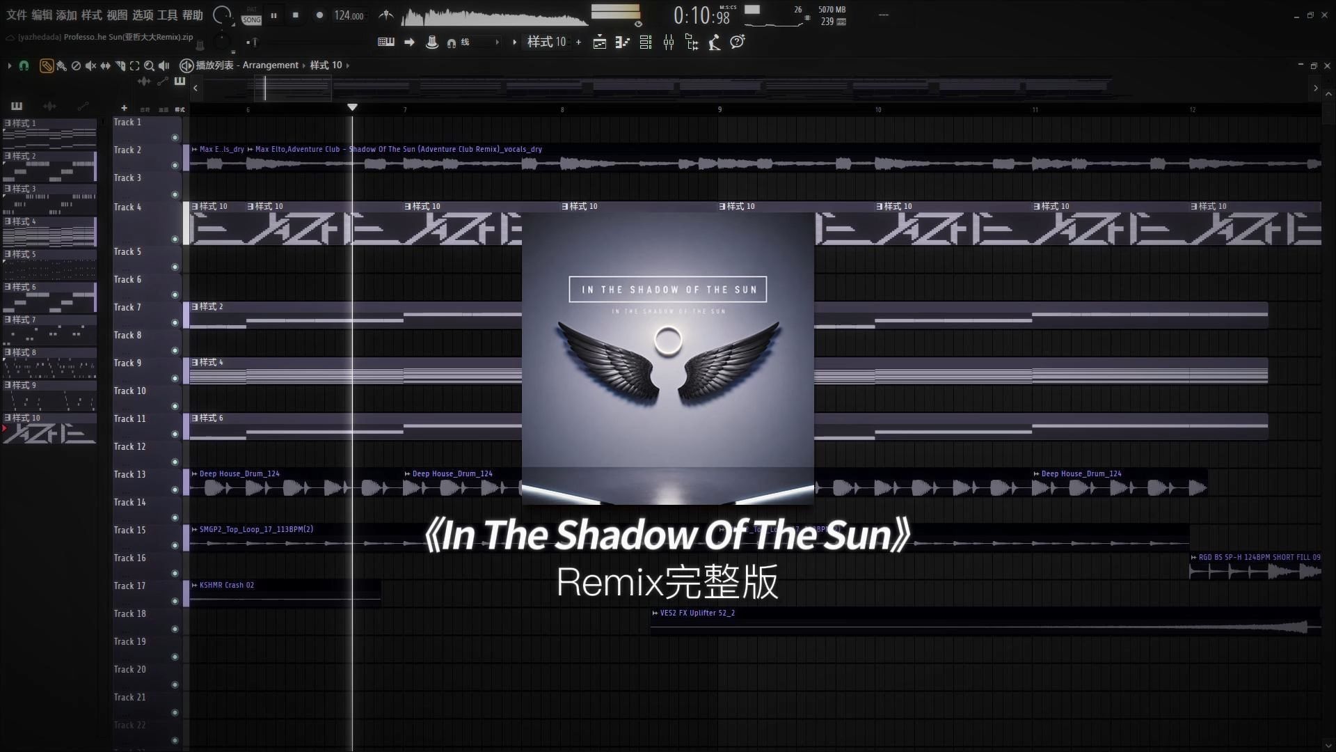Toggle typing keyboard to piano icon

coord(385,42)
